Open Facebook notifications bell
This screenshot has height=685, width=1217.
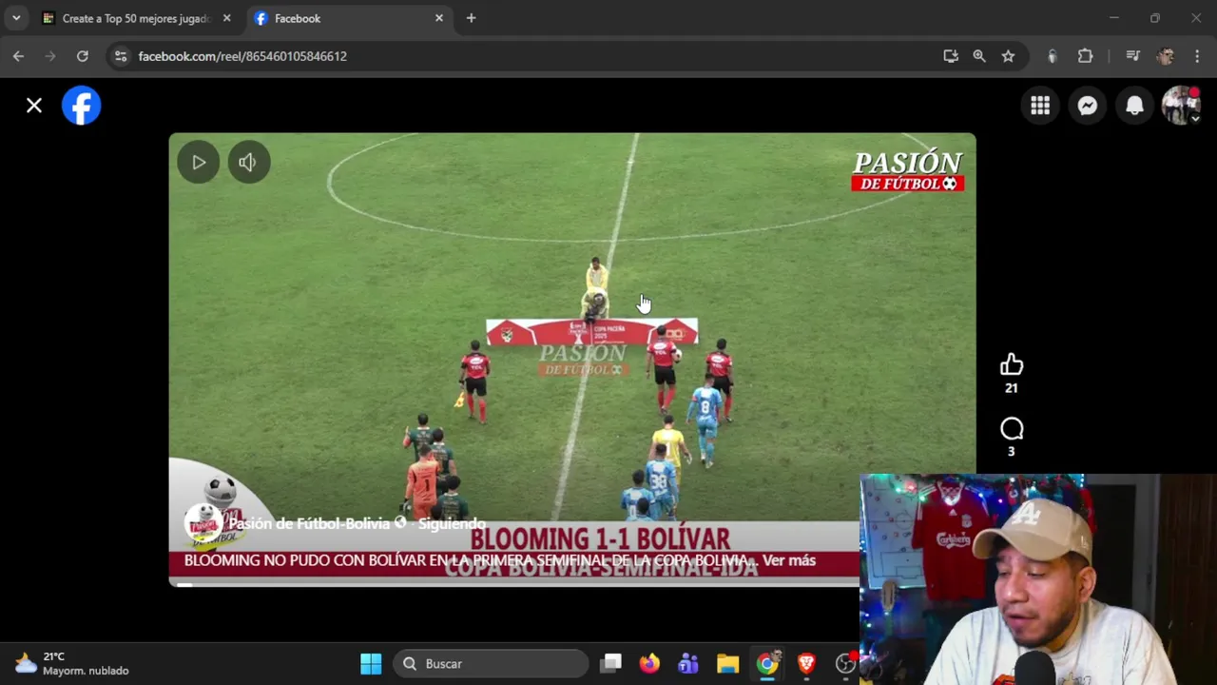coord(1134,106)
